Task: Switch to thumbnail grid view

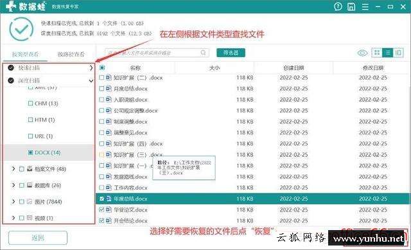Action: pos(377,53)
